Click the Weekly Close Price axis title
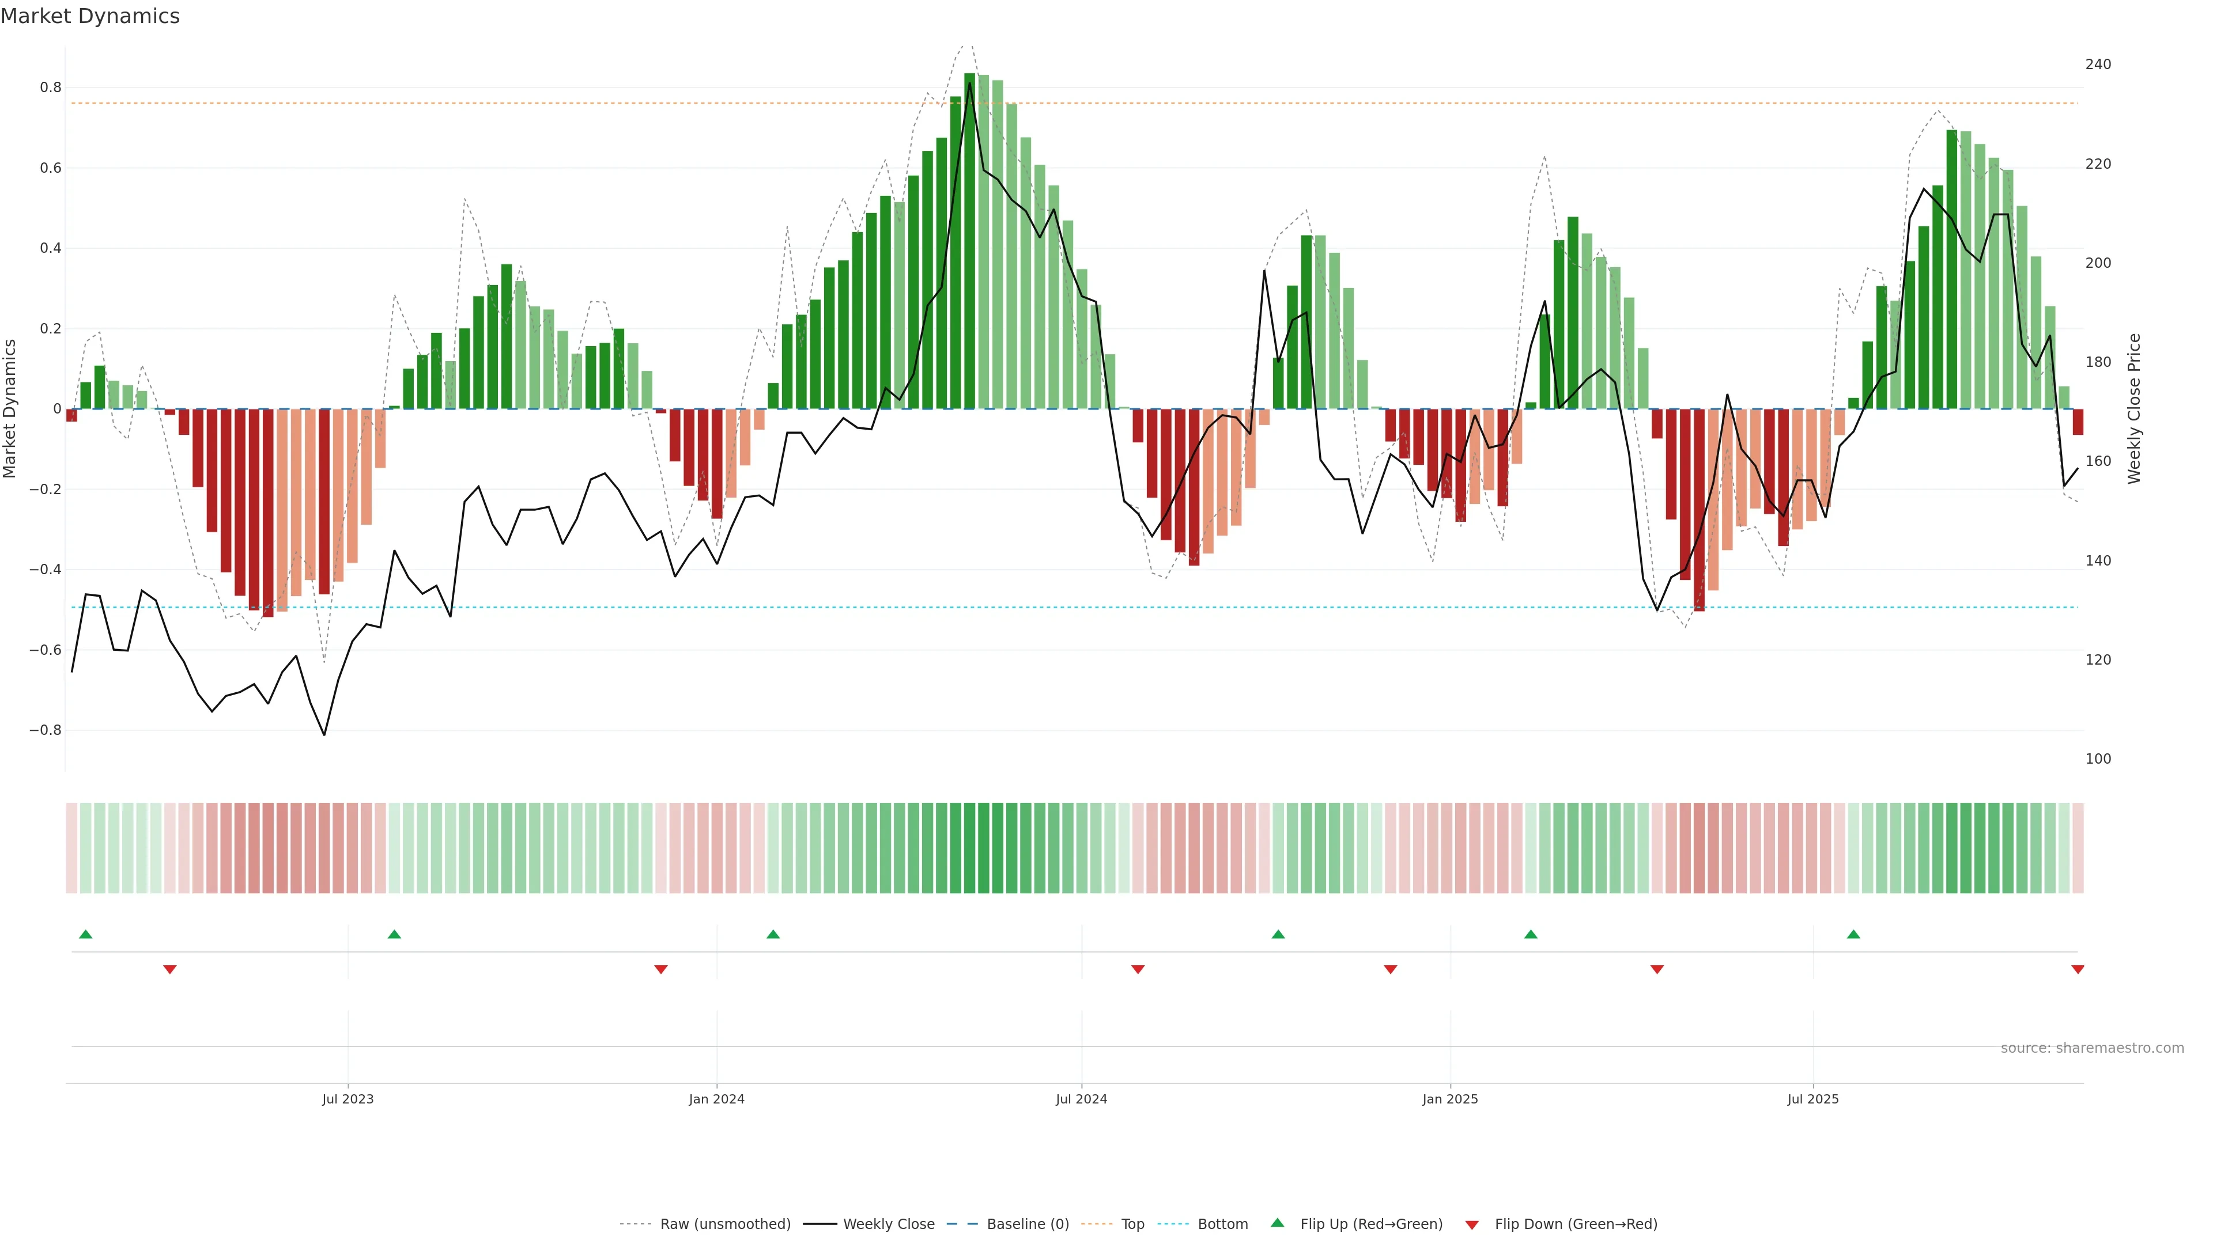Image resolution: width=2213 pixels, height=1244 pixels. 2134,409
